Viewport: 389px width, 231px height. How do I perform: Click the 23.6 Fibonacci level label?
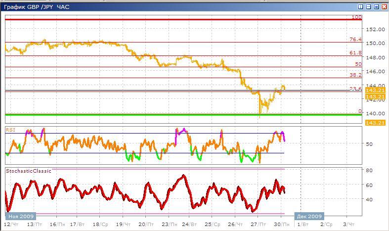point(356,89)
